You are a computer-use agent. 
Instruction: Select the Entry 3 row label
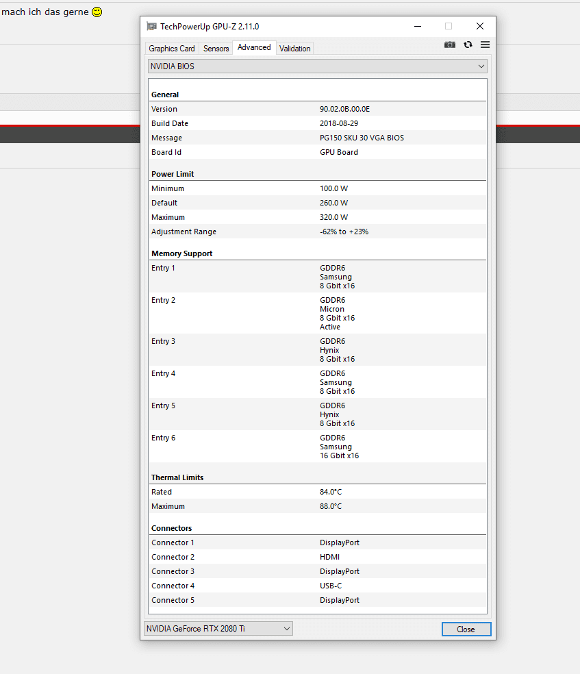(x=163, y=341)
